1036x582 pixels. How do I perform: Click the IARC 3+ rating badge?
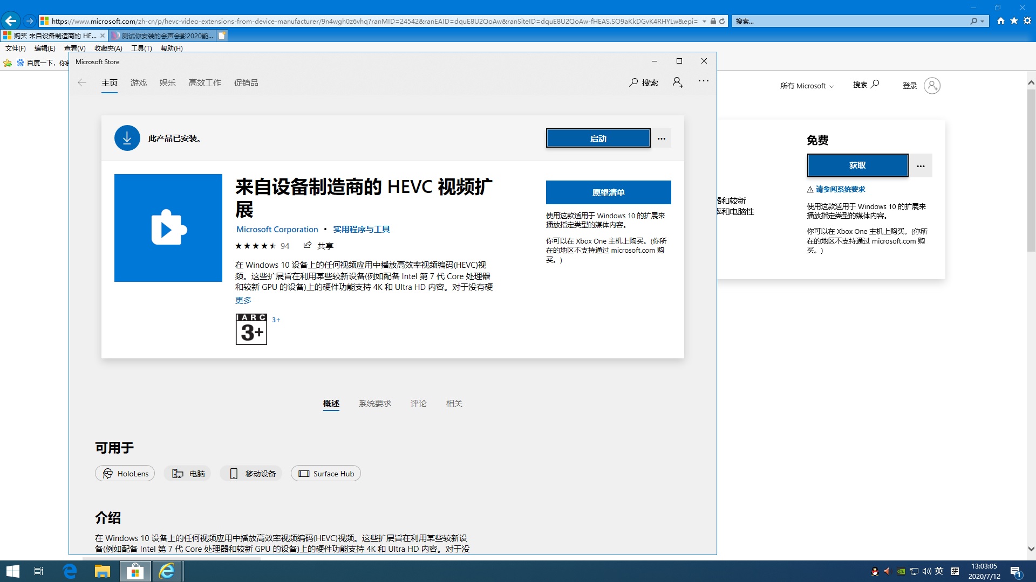click(251, 329)
